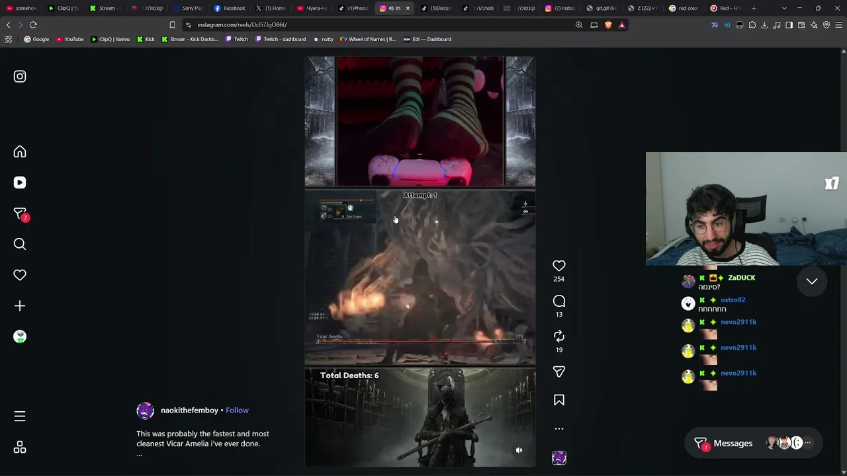This screenshot has height=476, width=847.
Task: Open the browser downloads icon
Action: pos(764,25)
